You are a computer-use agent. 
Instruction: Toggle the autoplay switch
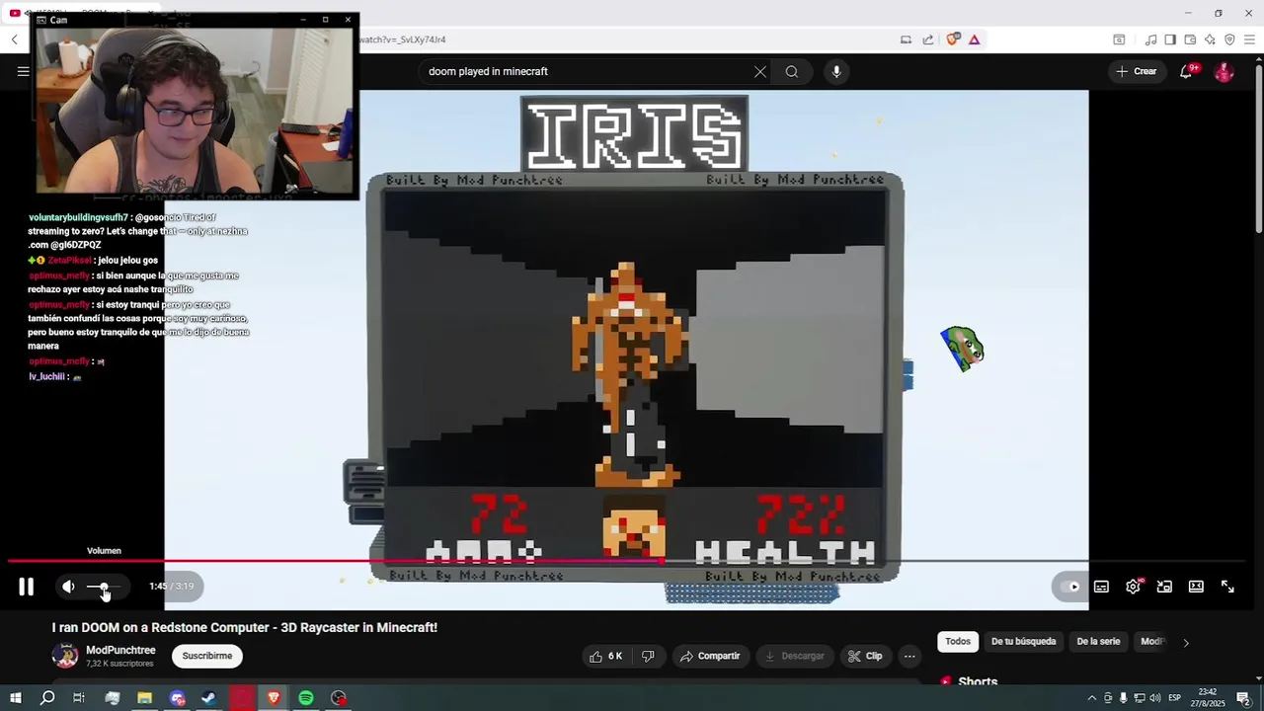[1069, 587]
